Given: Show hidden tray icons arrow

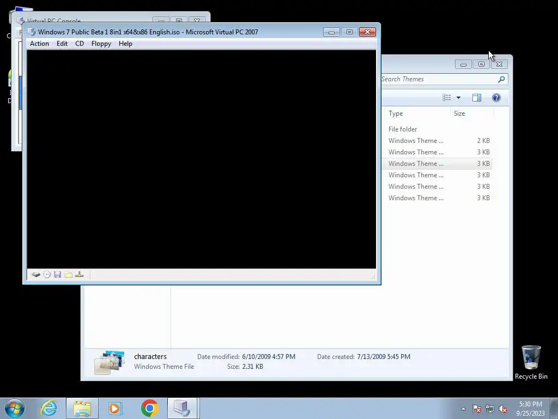Looking at the screenshot, I should coord(463,409).
